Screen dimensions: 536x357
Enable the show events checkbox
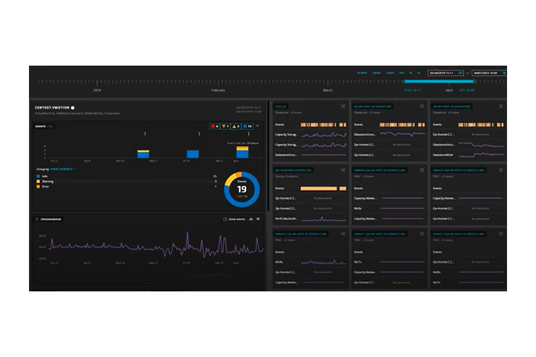(x=225, y=218)
